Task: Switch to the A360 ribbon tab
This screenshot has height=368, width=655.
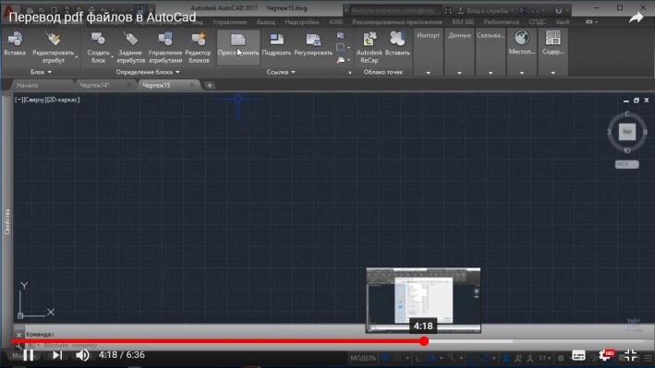Action: 335,22
